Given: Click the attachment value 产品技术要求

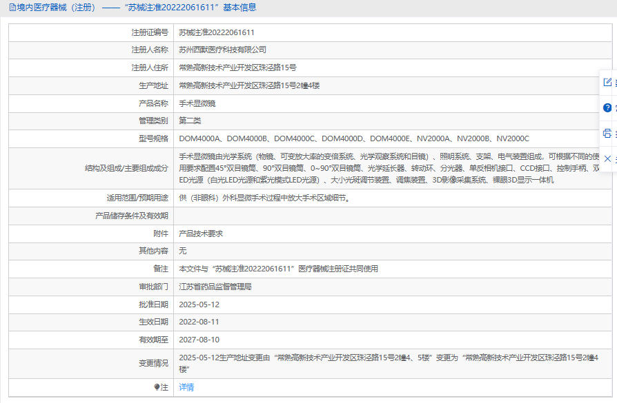Looking at the screenshot, I should click(x=201, y=234).
